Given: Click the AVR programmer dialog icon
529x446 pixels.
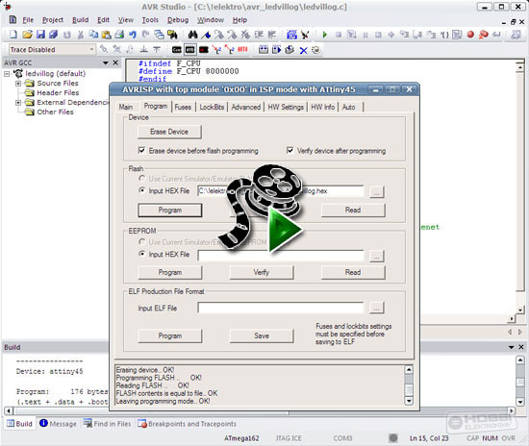Looking at the screenshot, I should coord(190,50).
